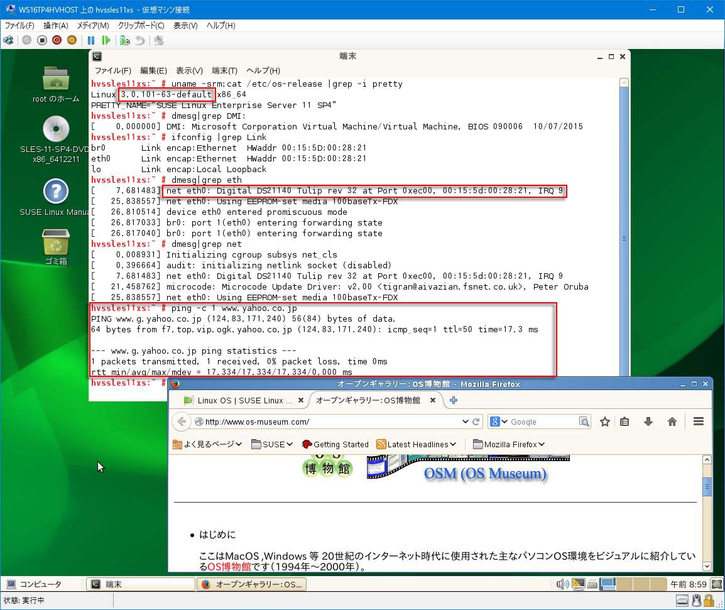This screenshot has height=610, width=725.
Task: Click the search magnifier icon in Google box
Action: 584,422
